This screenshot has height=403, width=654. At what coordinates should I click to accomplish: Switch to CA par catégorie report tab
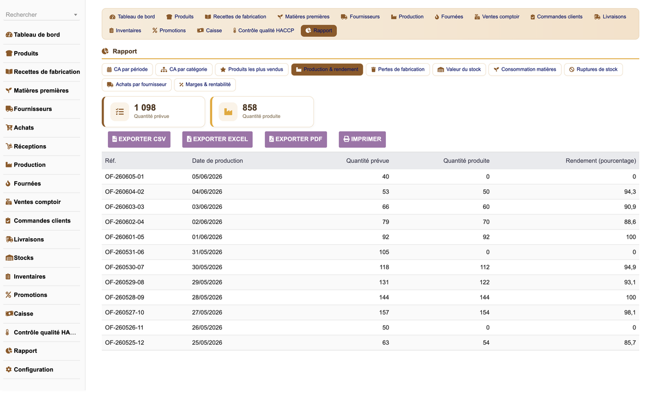coord(184,70)
